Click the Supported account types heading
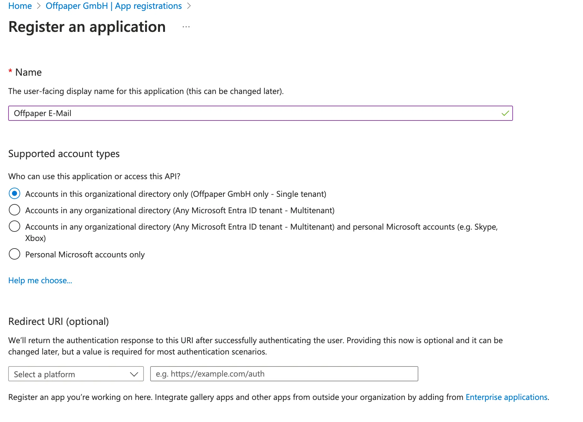Viewport: 583px width, 422px height. [x=64, y=154]
